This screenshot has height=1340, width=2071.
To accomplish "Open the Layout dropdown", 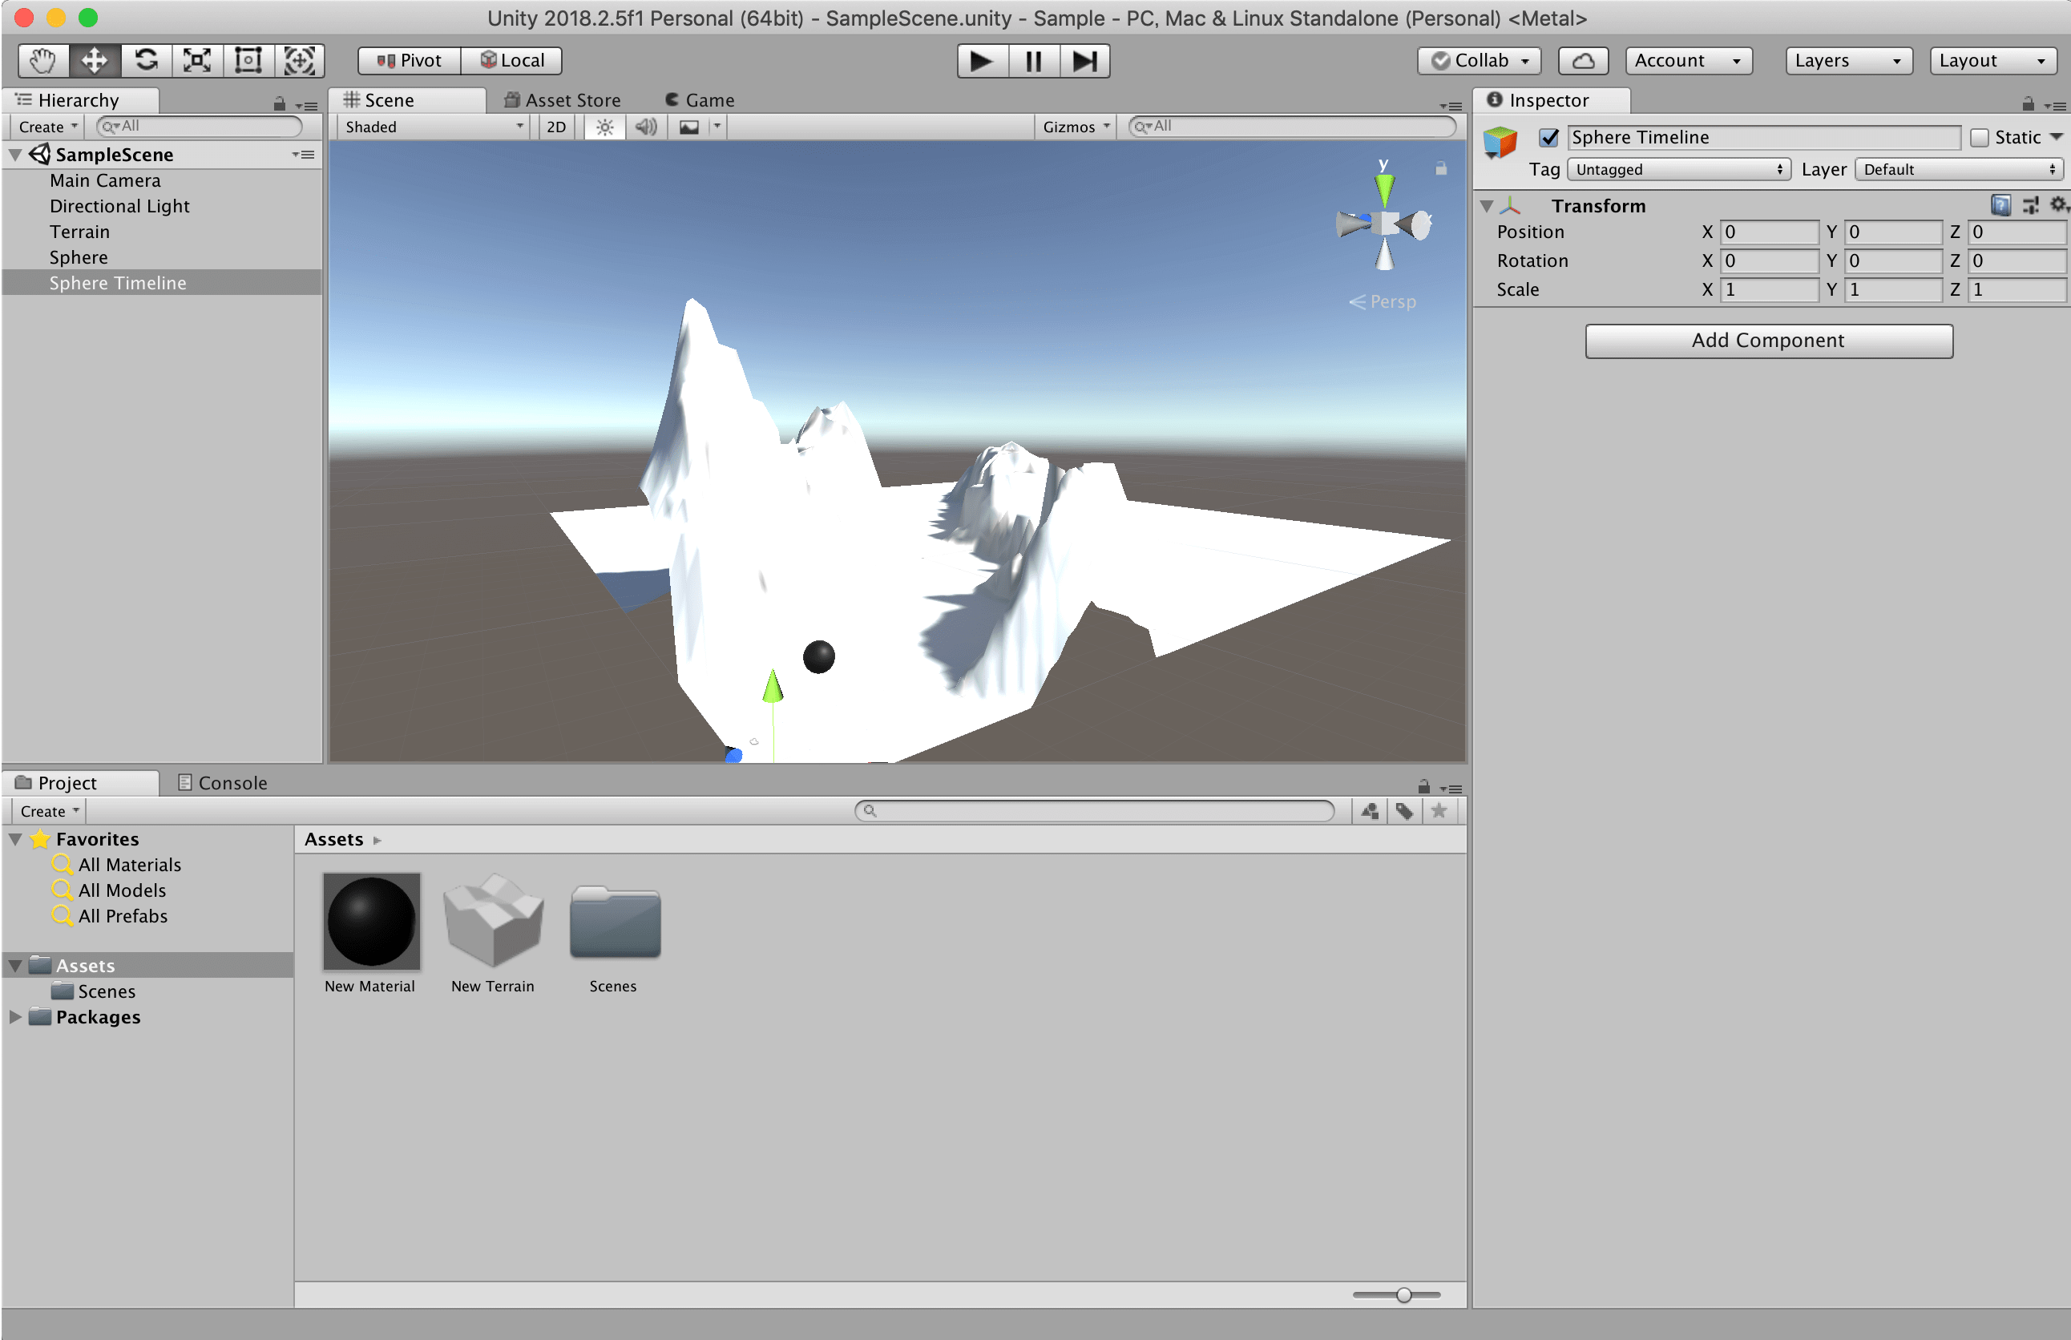I will tap(1992, 61).
